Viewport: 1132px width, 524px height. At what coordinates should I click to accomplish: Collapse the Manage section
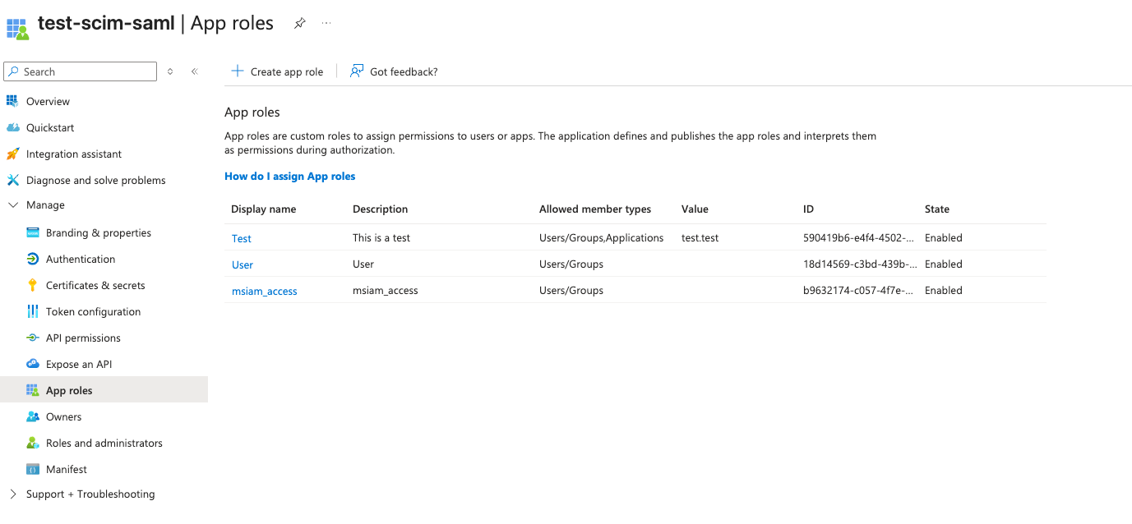tap(12, 205)
